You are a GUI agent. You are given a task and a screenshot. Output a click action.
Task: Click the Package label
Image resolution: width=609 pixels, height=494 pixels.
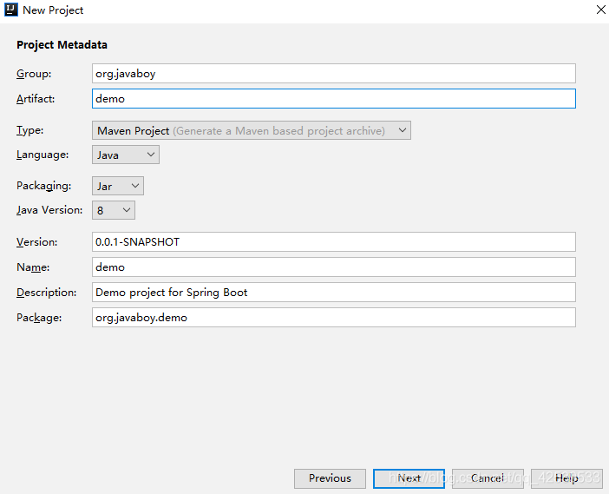(39, 318)
